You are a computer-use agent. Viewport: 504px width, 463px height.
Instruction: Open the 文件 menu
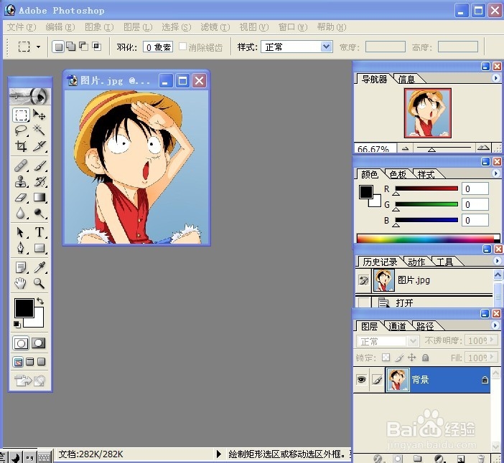click(x=22, y=27)
